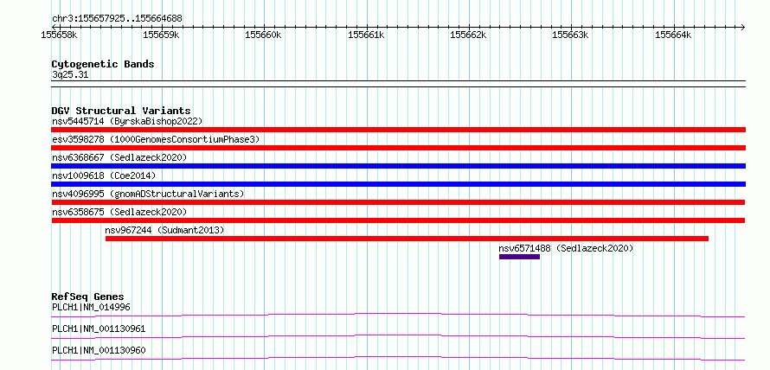Open the nsv967244 (Sudmant2013) label
The image size is (770, 370).
164,230
